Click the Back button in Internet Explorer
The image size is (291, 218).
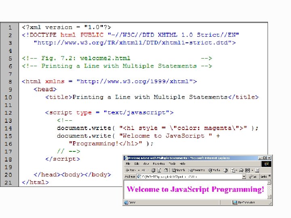[131, 170]
